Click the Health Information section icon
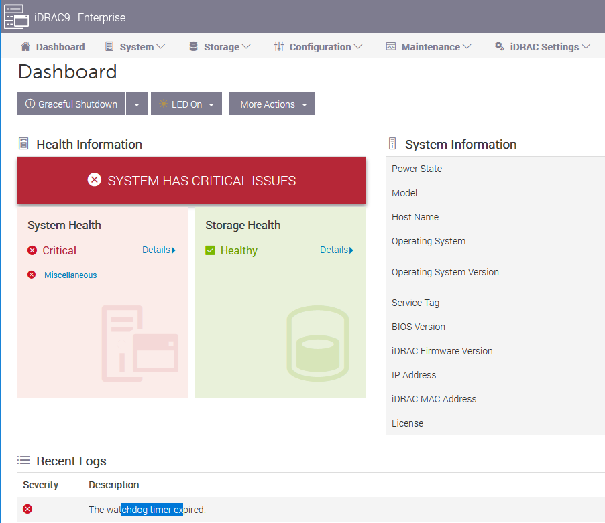Image resolution: width=605 pixels, height=523 pixels. point(23,144)
